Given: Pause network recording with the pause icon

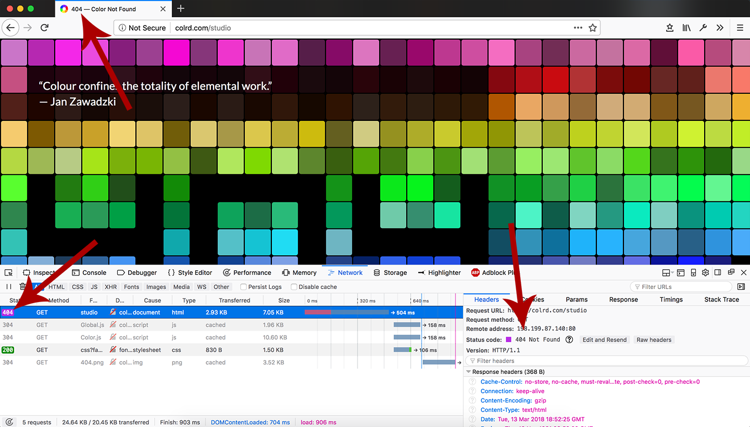Looking at the screenshot, I should [9, 287].
